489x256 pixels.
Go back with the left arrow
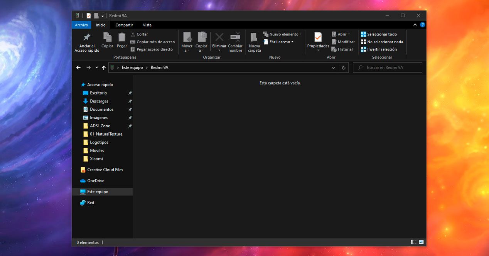coord(78,67)
